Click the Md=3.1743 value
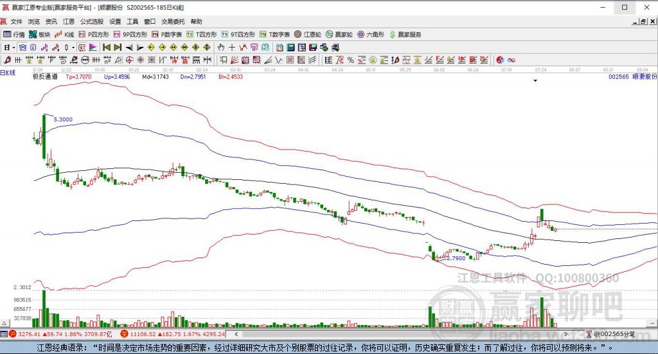 (x=156, y=76)
